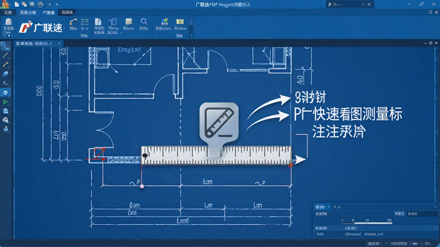This screenshot has width=440, height=247.
Task: Select the blue eraser tool
Action: 6,74
